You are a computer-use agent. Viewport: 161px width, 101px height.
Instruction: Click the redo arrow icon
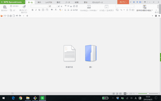20,16
